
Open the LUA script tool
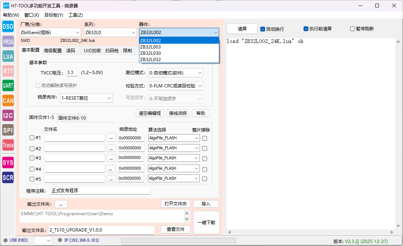point(8,56)
